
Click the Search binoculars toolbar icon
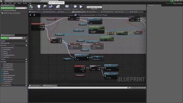(x=51, y=7)
